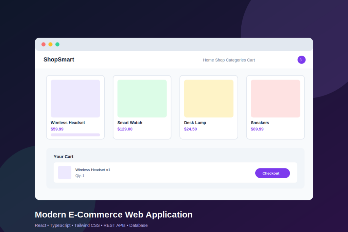Click the cart item thumbnail
Image resolution: width=348 pixels, height=232 pixels.
pos(65,173)
